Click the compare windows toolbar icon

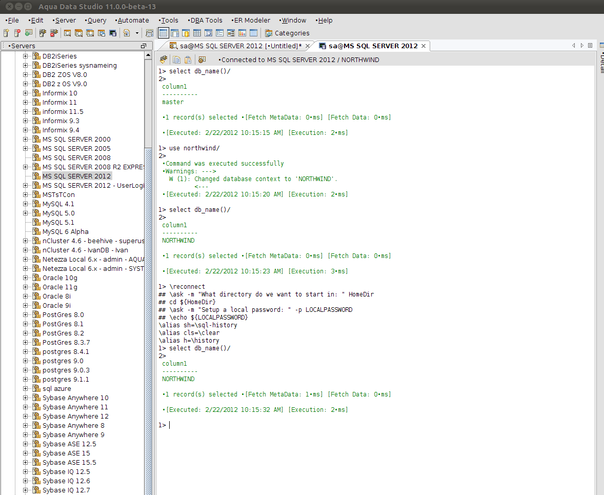coord(102,33)
